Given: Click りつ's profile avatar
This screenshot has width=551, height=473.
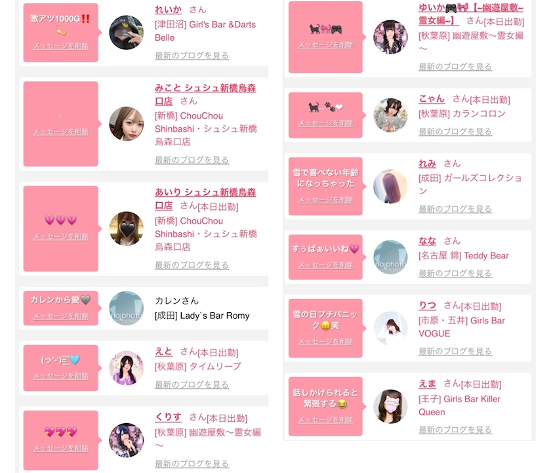Looking at the screenshot, I should [x=390, y=328].
